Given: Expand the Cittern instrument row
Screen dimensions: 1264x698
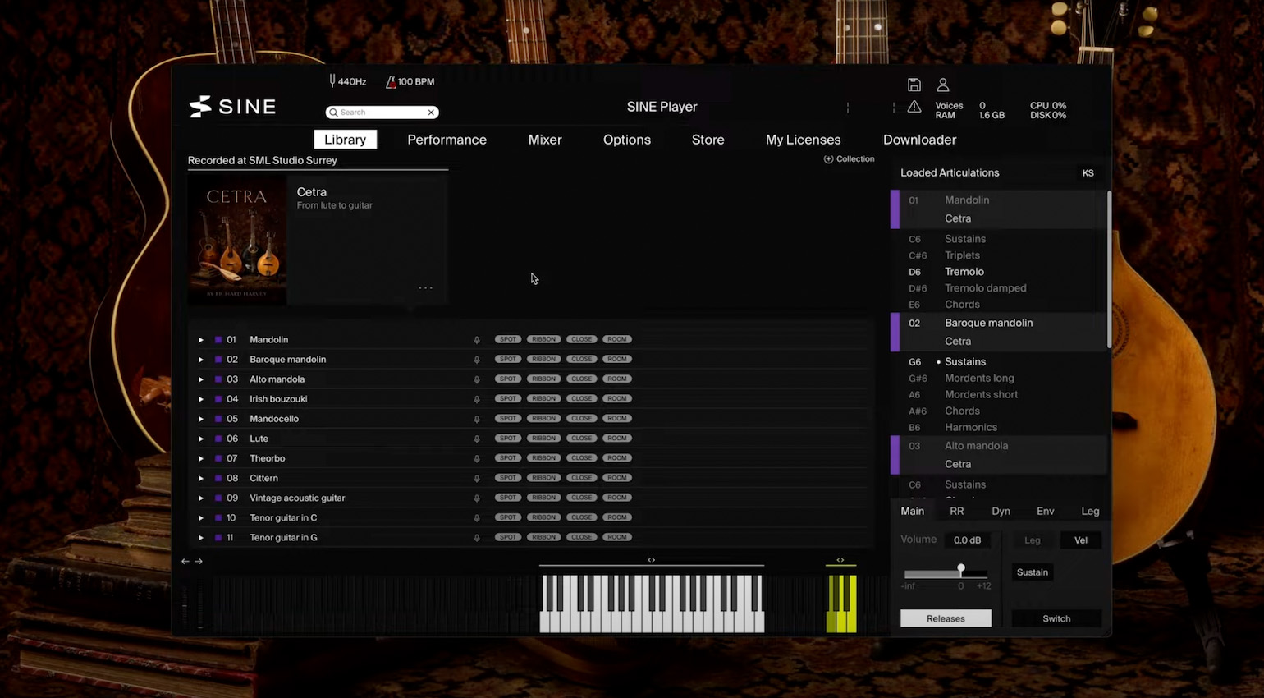Looking at the screenshot, I should pyautogui.click(x=200, y=478).
